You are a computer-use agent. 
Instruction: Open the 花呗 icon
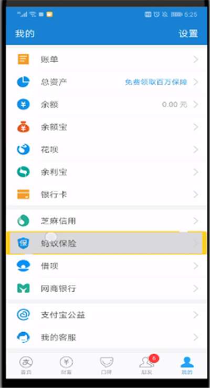point(23,150)
